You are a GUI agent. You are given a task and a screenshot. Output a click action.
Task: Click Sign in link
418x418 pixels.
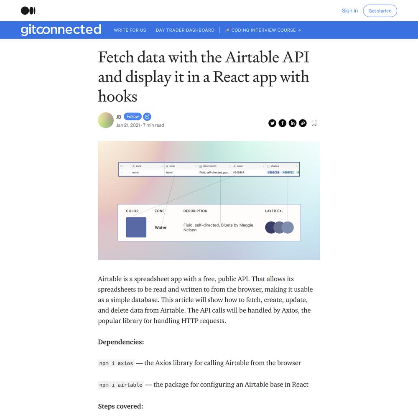[350, 11]
